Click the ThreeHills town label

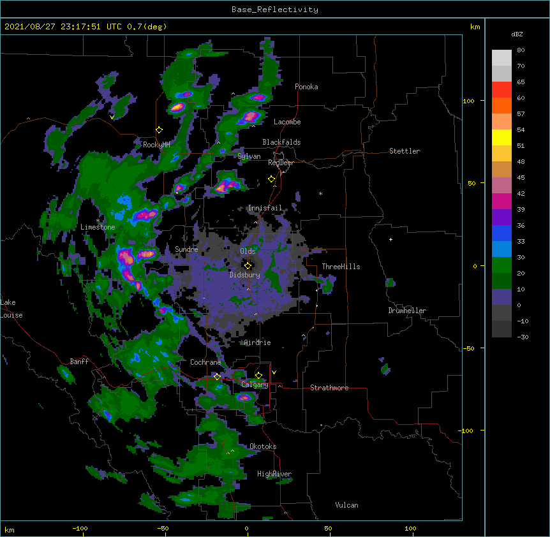coord(341,267)
